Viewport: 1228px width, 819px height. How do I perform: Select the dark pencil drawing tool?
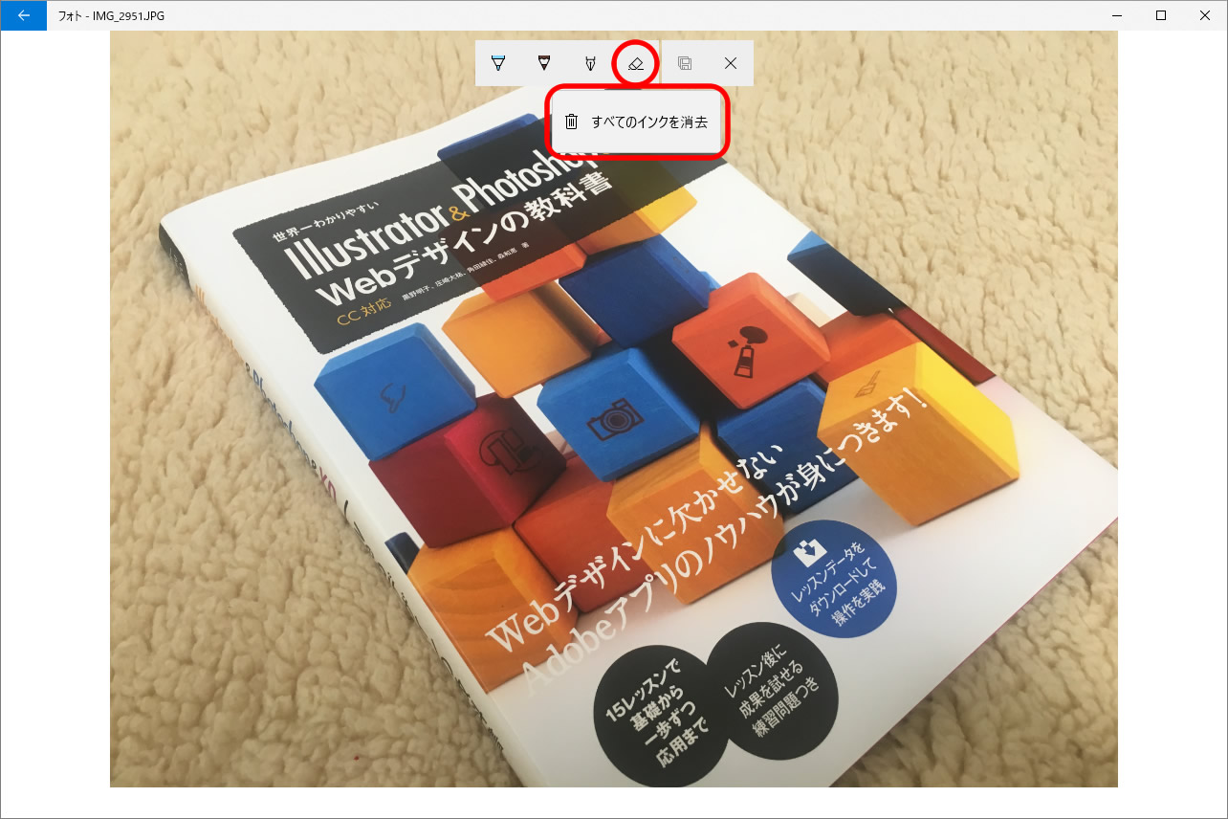pos(543,63)
